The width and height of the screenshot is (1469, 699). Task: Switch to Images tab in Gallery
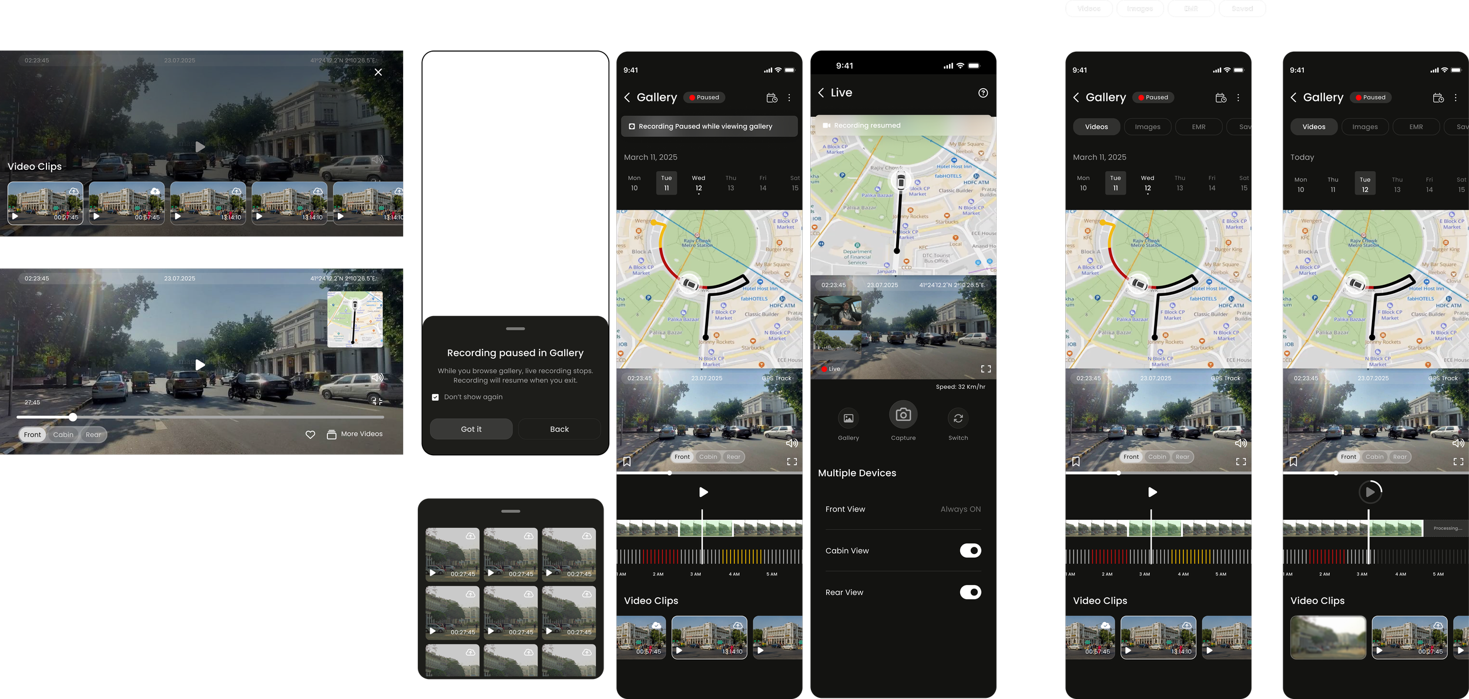click(x=1147, y=127)
